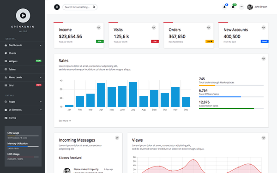
Task: Open the Charts menu item
Action: pos(23,53)
